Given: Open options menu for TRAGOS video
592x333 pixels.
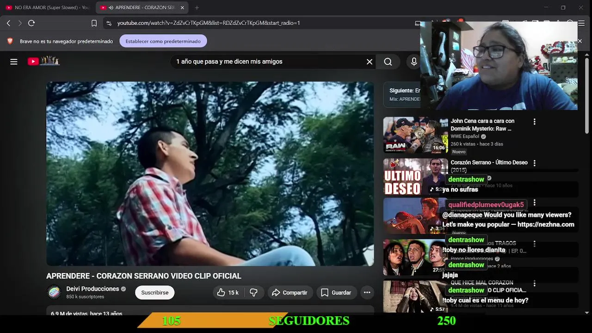Looking at the screenshot, I should click(534, 244).
